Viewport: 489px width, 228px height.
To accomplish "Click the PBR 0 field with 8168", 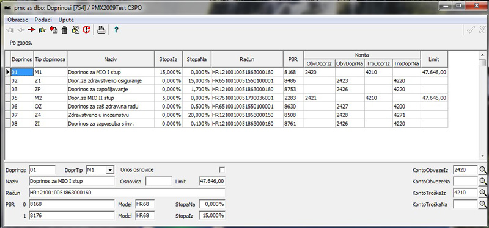I will pos(72,204).
